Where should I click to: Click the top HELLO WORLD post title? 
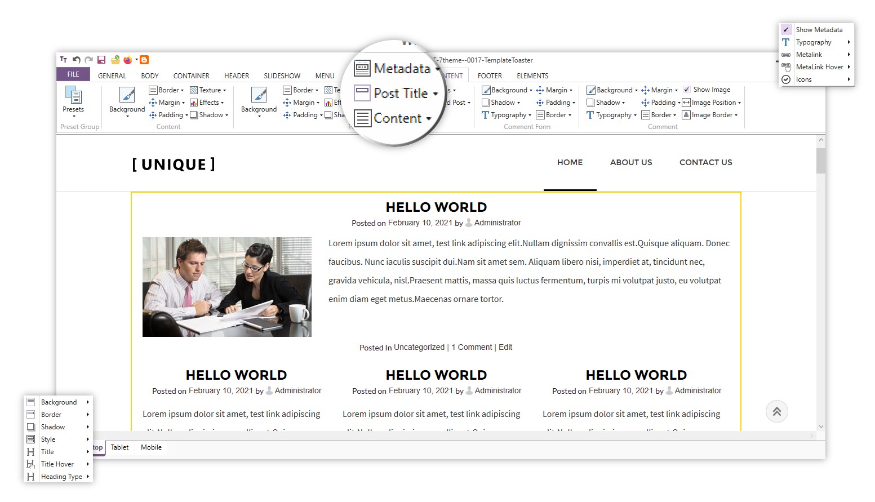pyautogui.click(x=436, y=207)
